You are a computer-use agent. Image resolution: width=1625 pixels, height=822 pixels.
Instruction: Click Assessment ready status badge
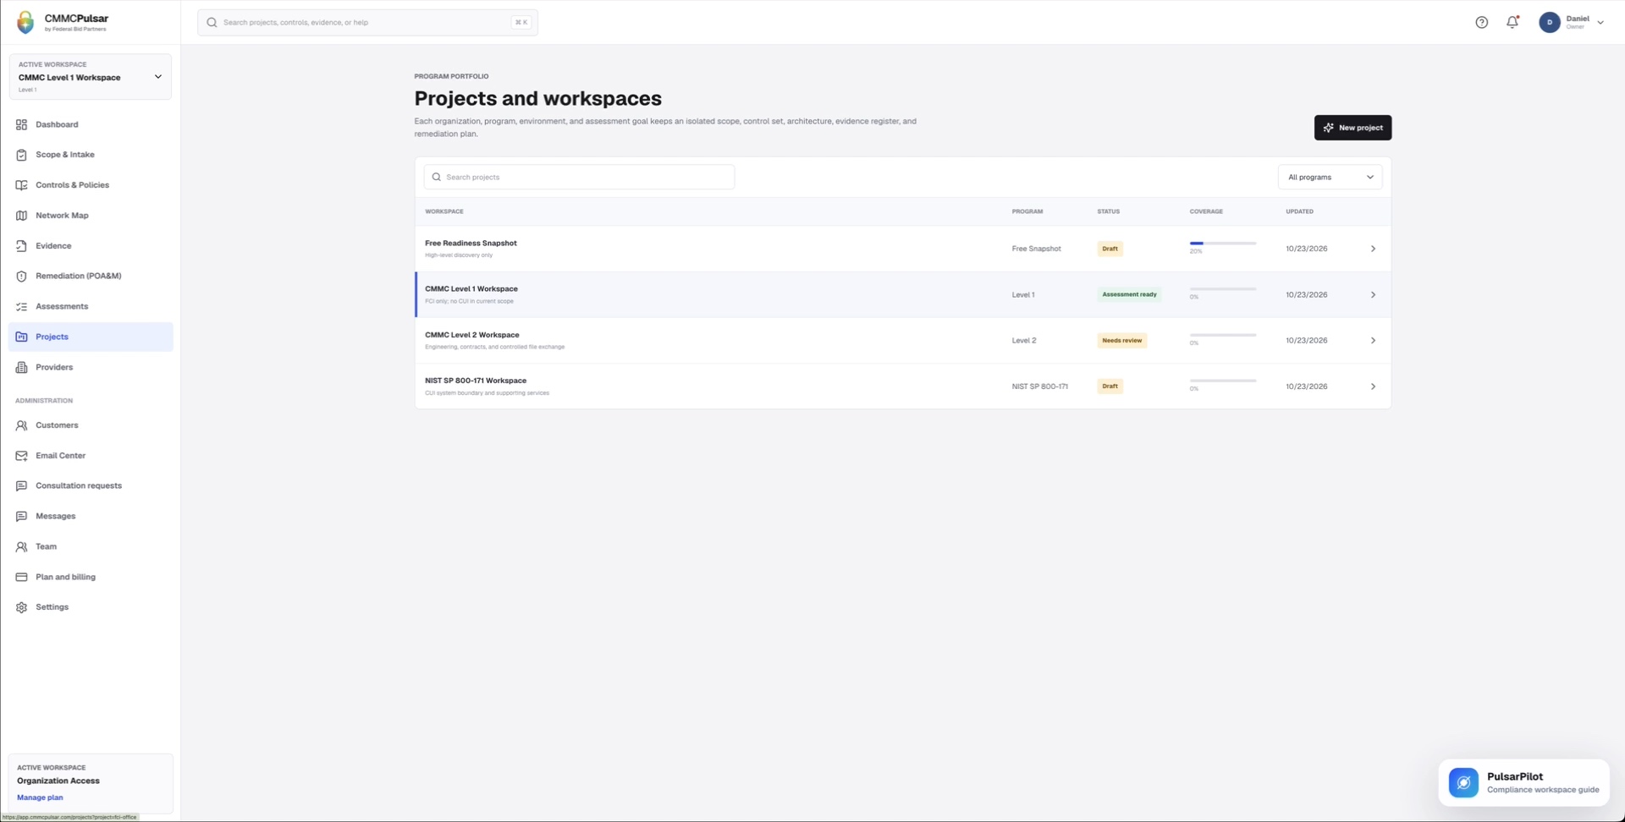coord(1129,295)
